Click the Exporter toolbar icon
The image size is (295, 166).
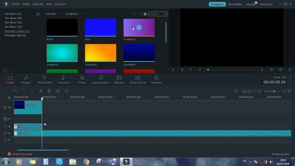[x=156, y=80]
